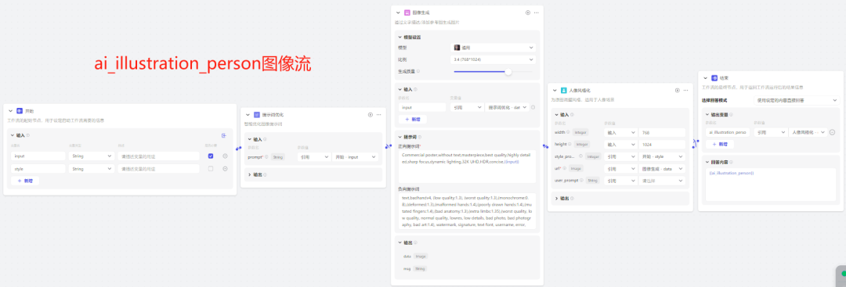Click info icon next to user_prompt parameter
Image resolution: width=846 pixels, height=287 pixels.
tap(581, 181)
